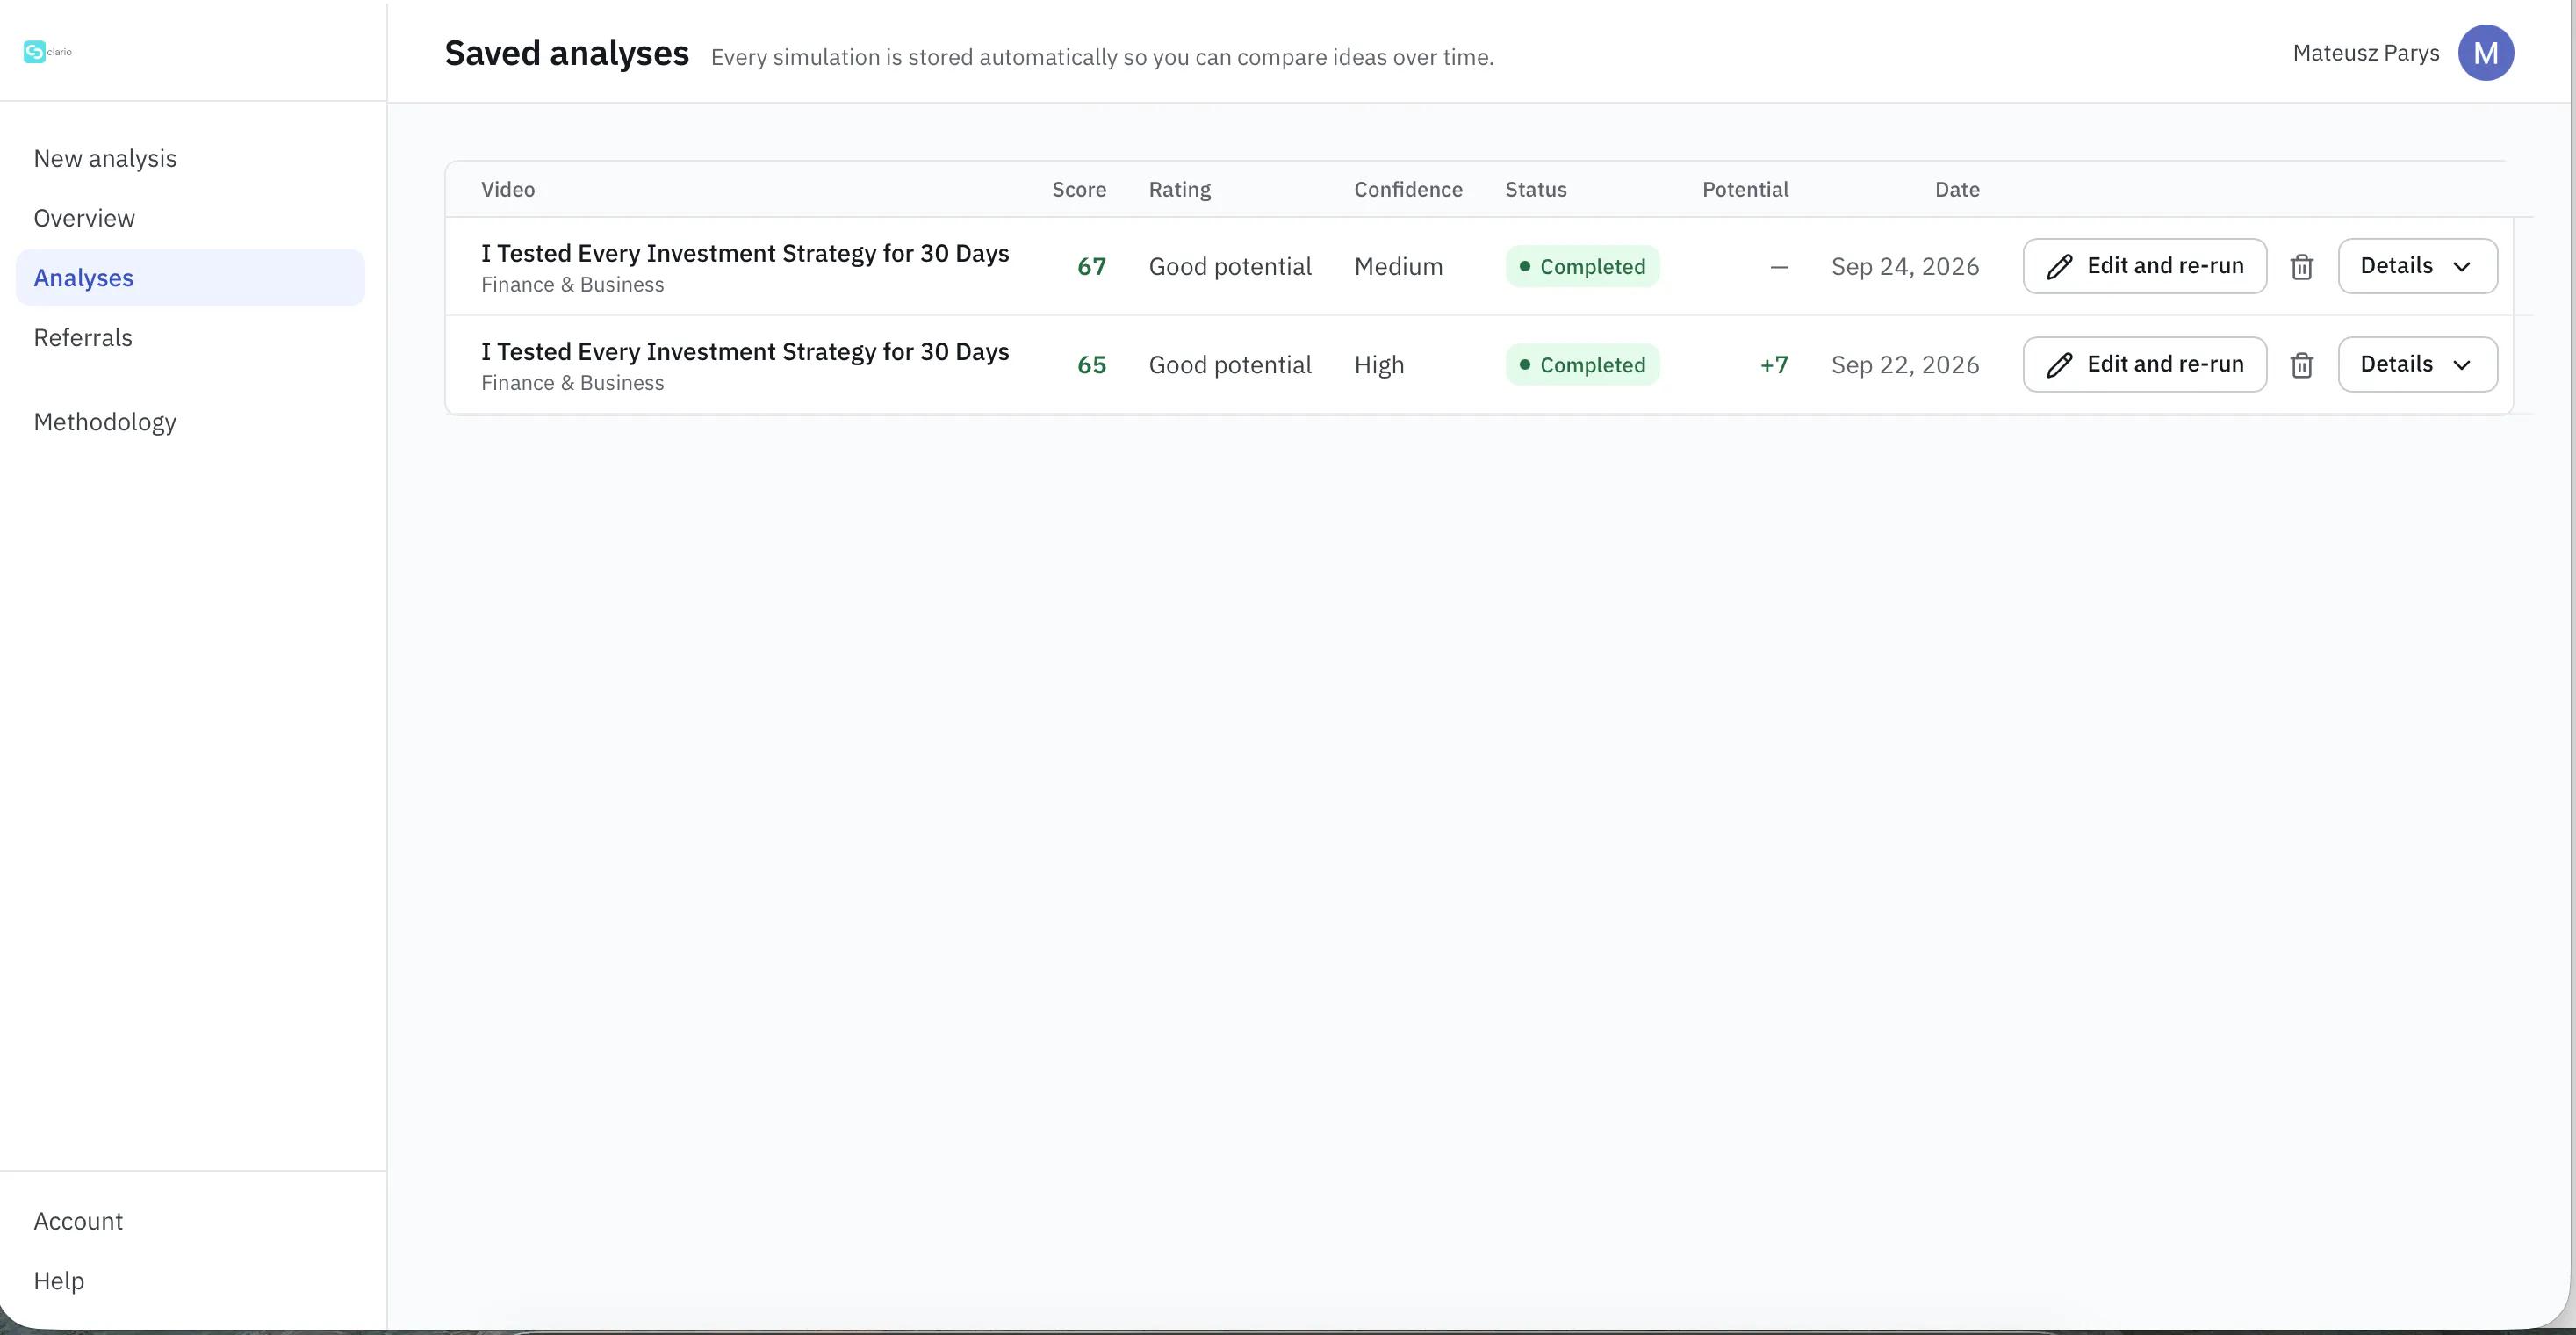Screen dimensions: 2576x1335
Task: Click the Date column header
Action: click(1956, 190)
